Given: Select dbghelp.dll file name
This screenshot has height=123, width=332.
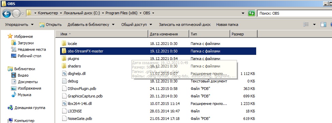Looking at the screenshot, I should click(x=77, y=74).
